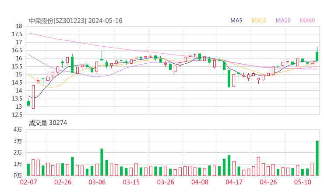Screen dimensions: 324x192
Task: Click the 04-26 date axis label
Action: click(268, 182)
